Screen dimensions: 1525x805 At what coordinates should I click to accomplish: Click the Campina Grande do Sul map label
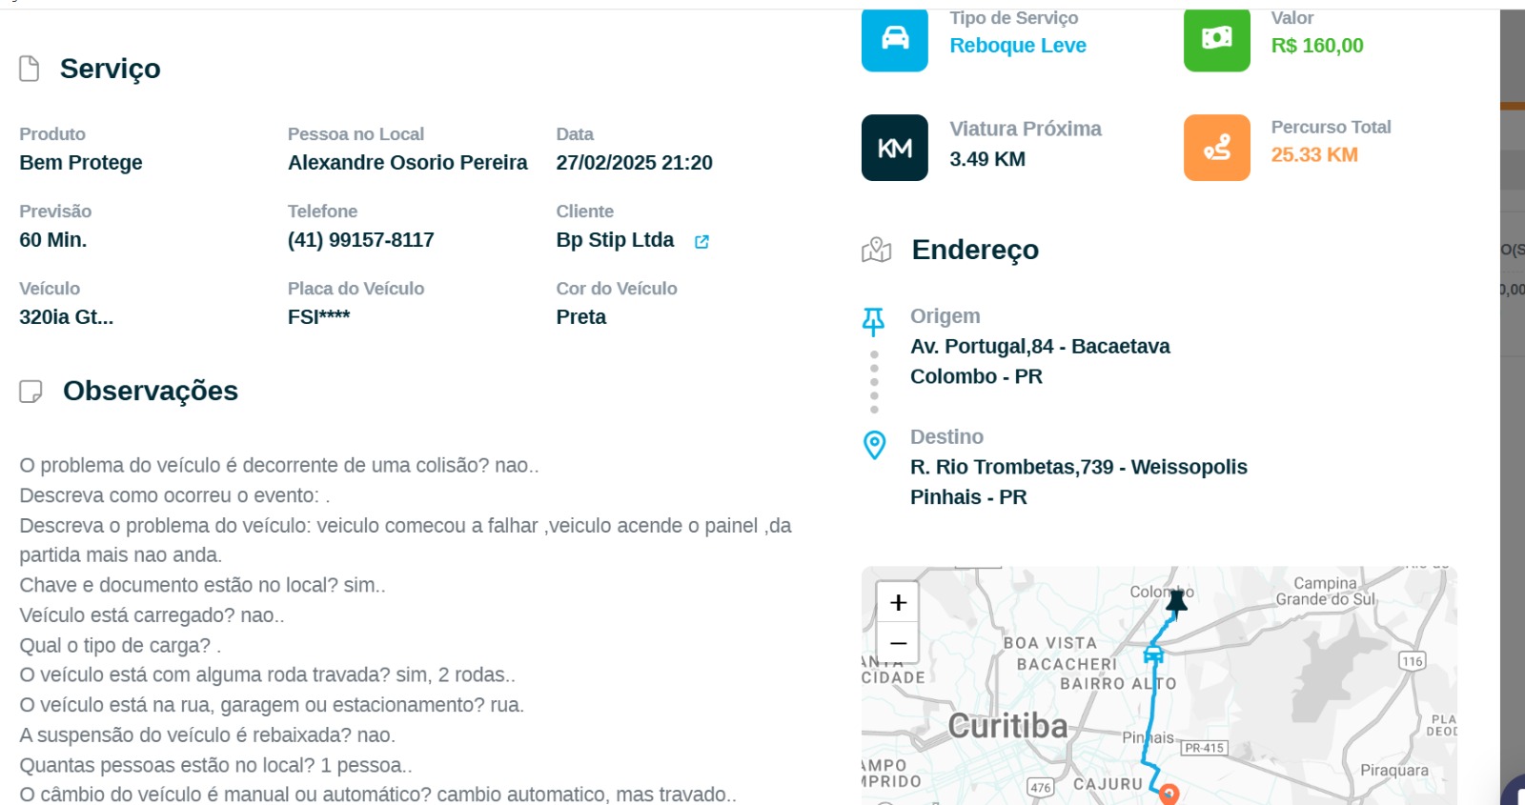tap(1326, 591)
